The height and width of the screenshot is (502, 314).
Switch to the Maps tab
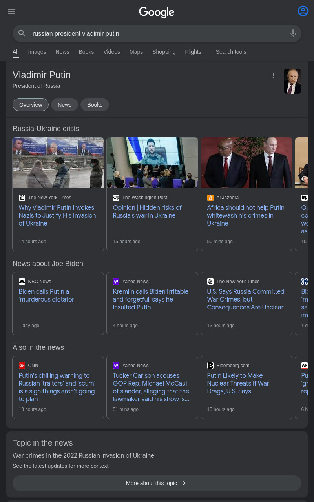[x=136, y=52]
